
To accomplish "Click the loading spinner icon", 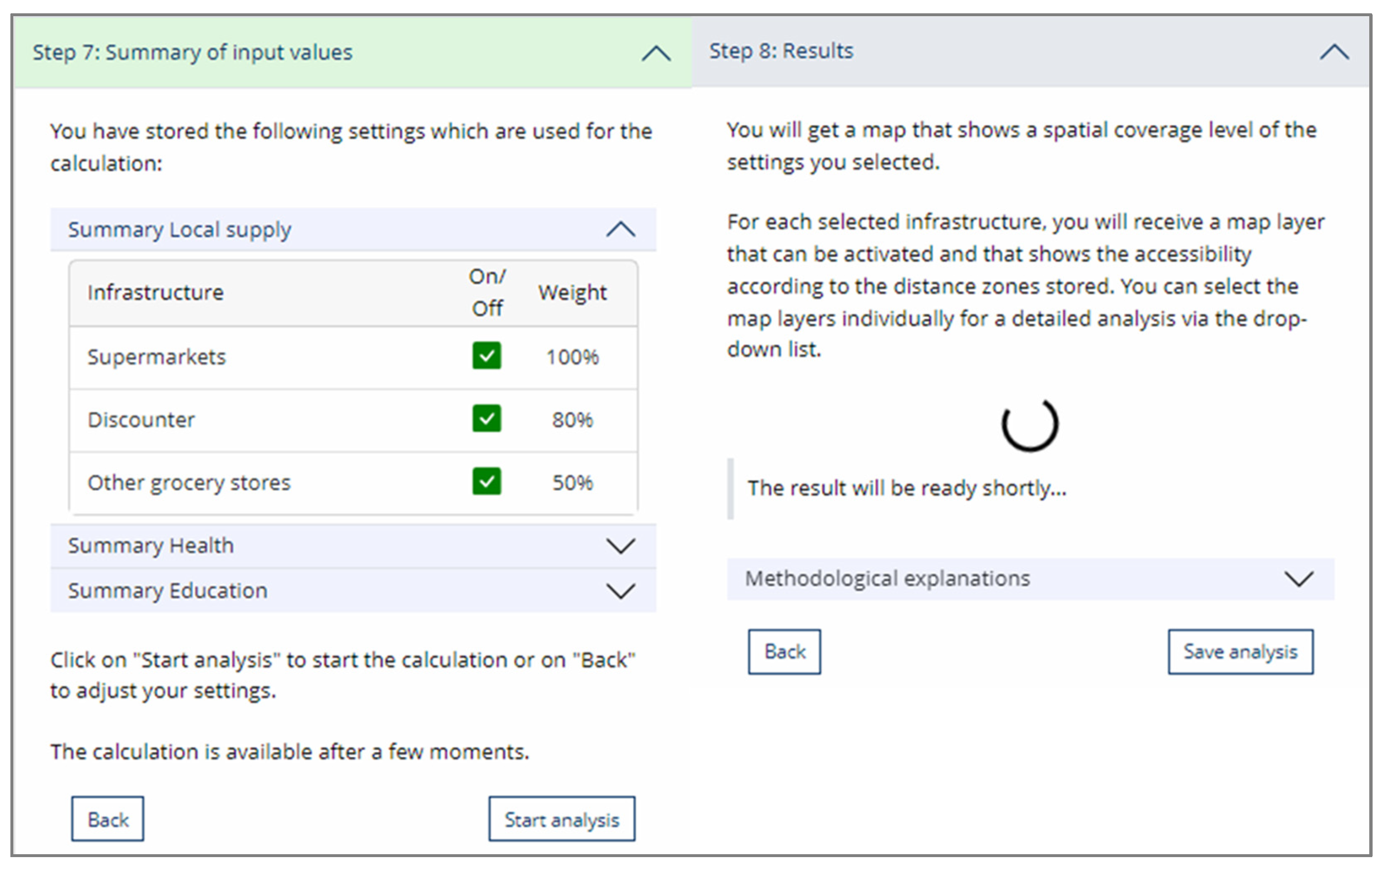I will tap(1029, 424).
